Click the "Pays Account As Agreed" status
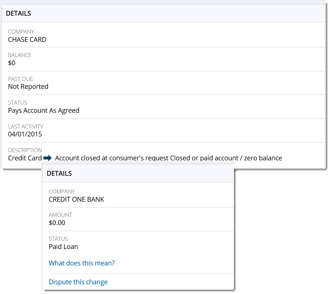 point(44,111)
